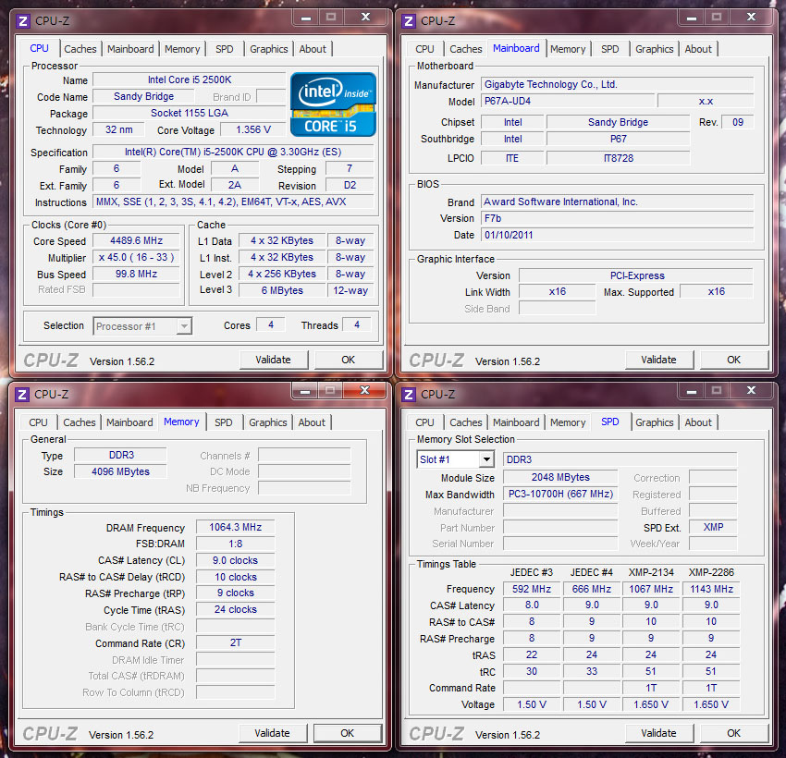The height and width of the screenshot is (758, 786).
Task: Go to Caches tab in Memory window
Action: [80, 422]
